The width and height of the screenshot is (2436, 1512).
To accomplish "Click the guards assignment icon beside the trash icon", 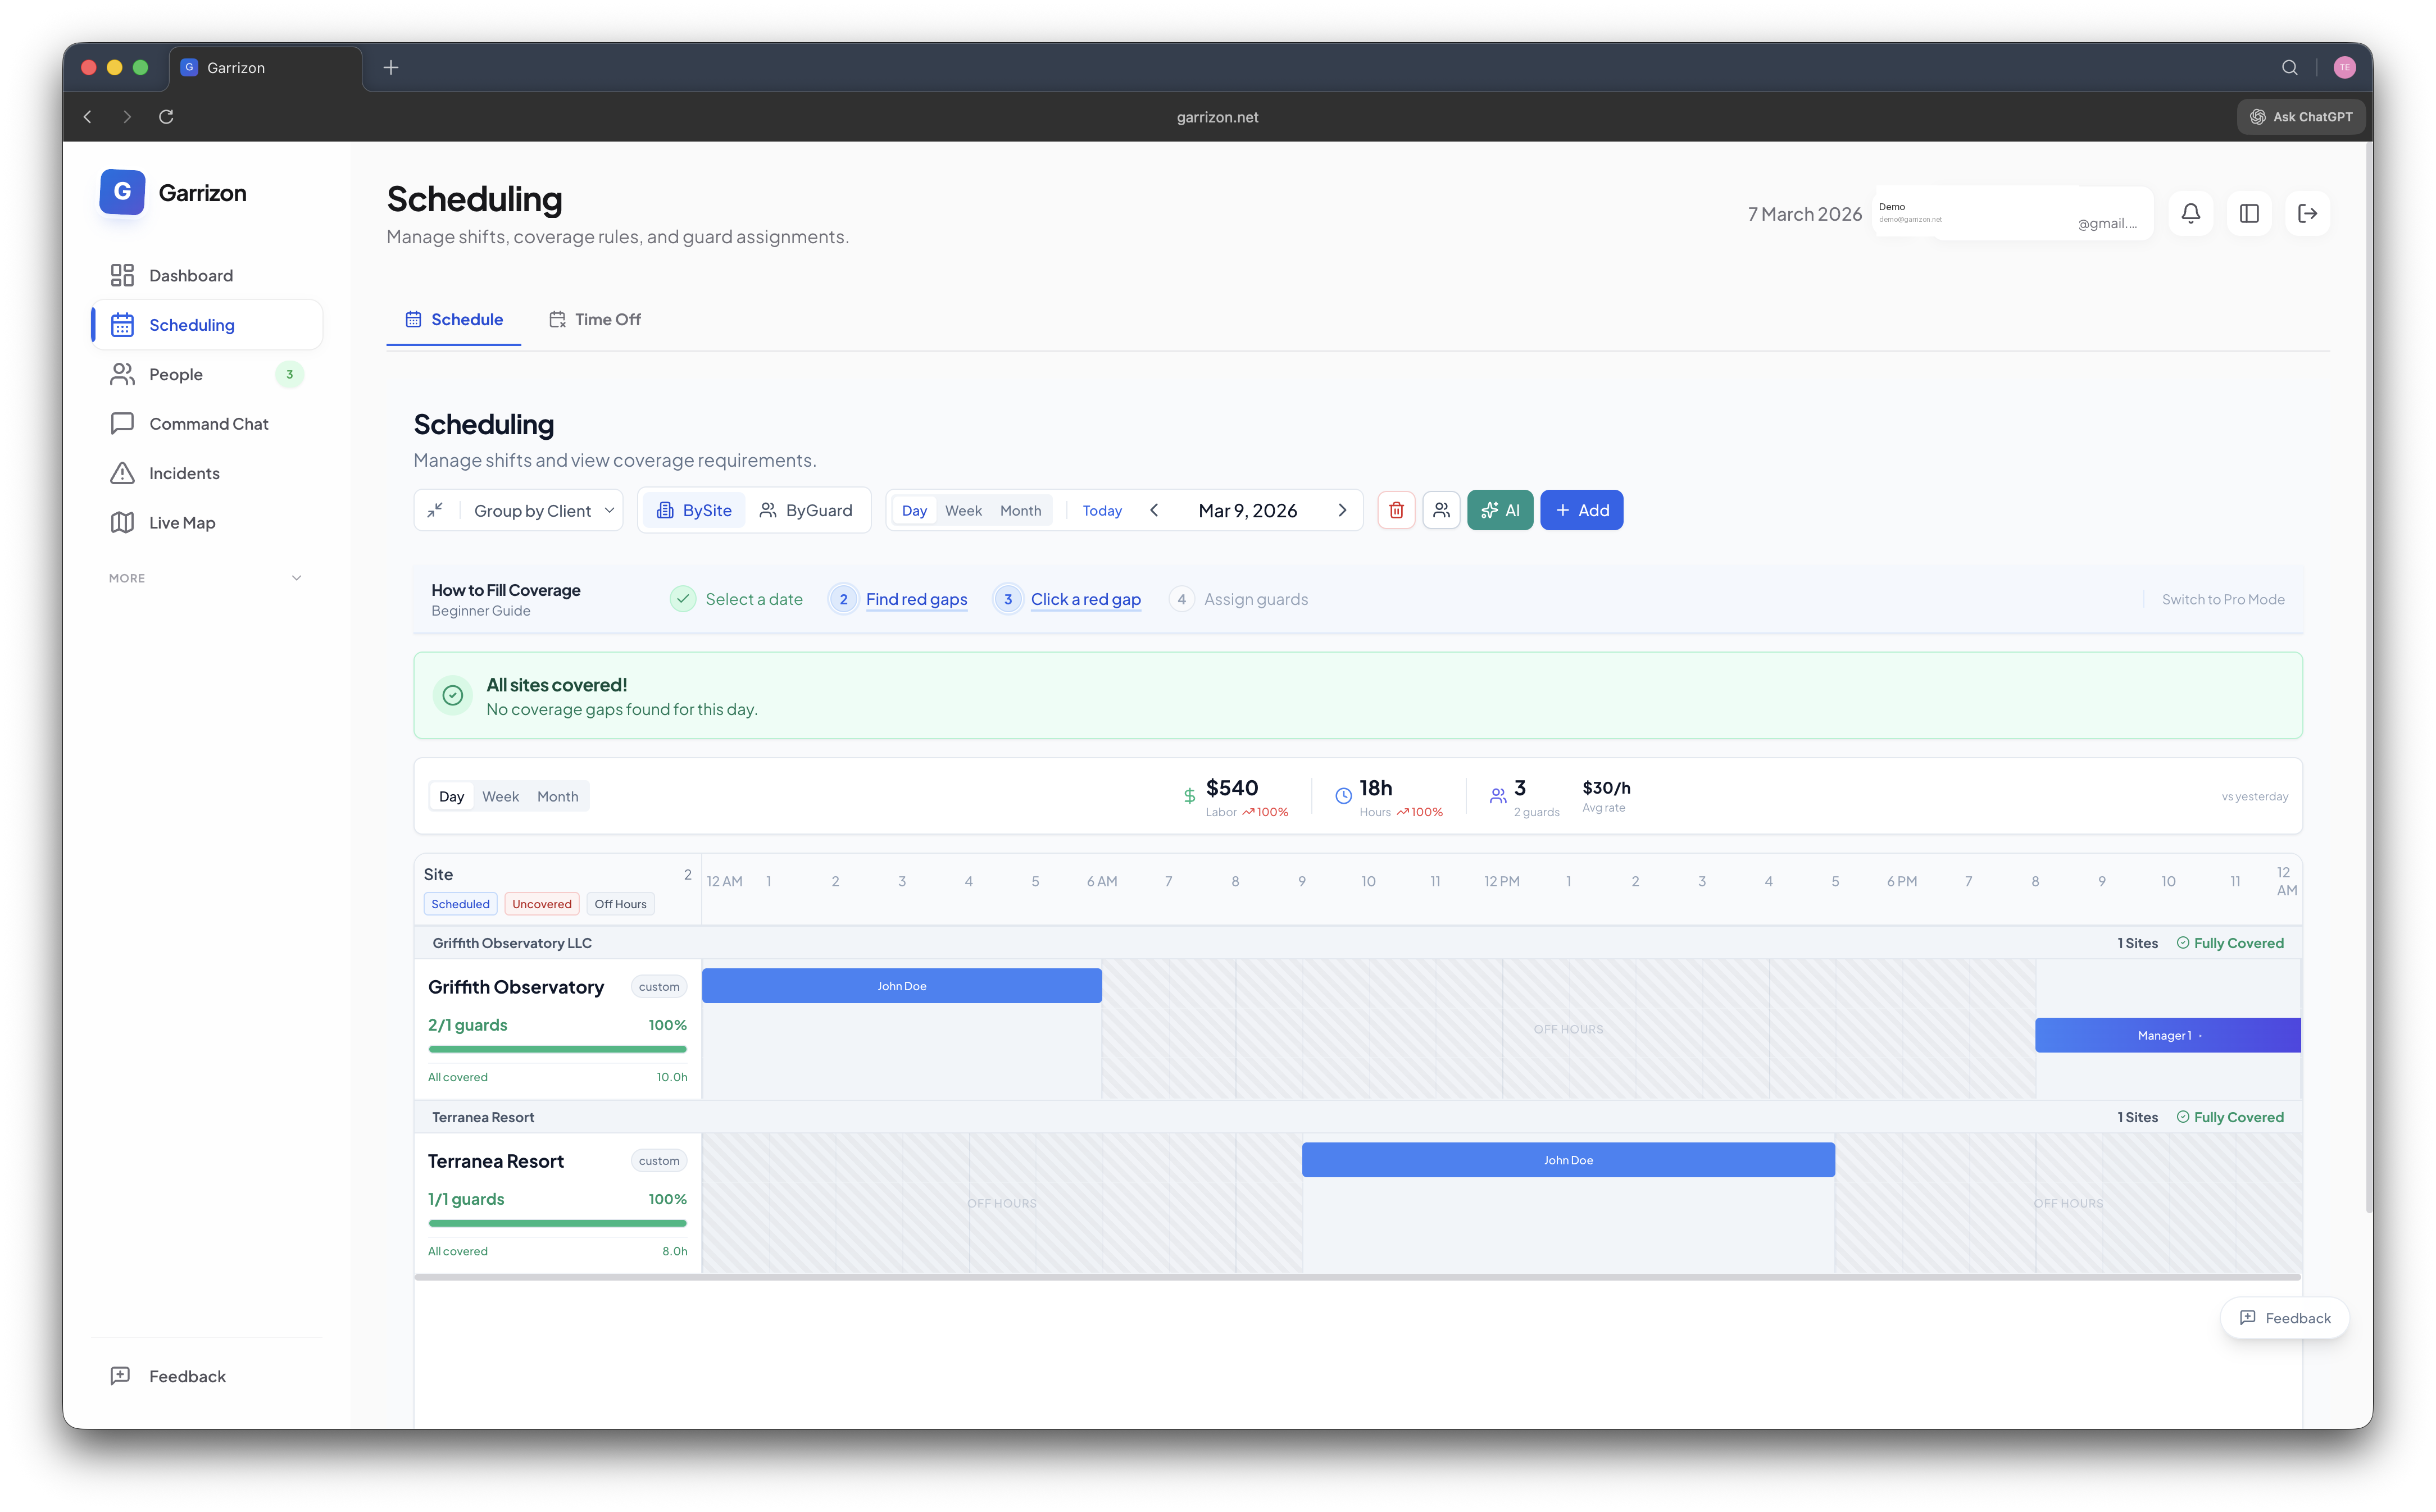I will coord(1441,510).
